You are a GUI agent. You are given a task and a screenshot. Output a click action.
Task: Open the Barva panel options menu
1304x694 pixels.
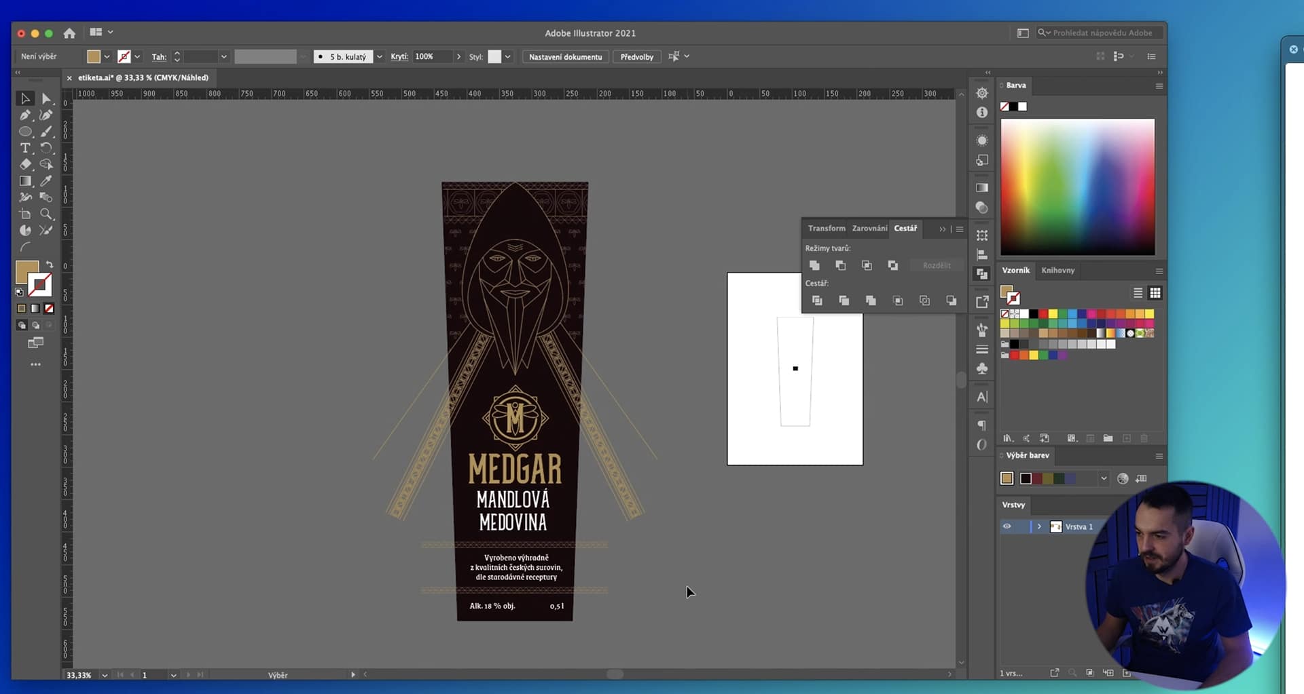(1159, 86)
